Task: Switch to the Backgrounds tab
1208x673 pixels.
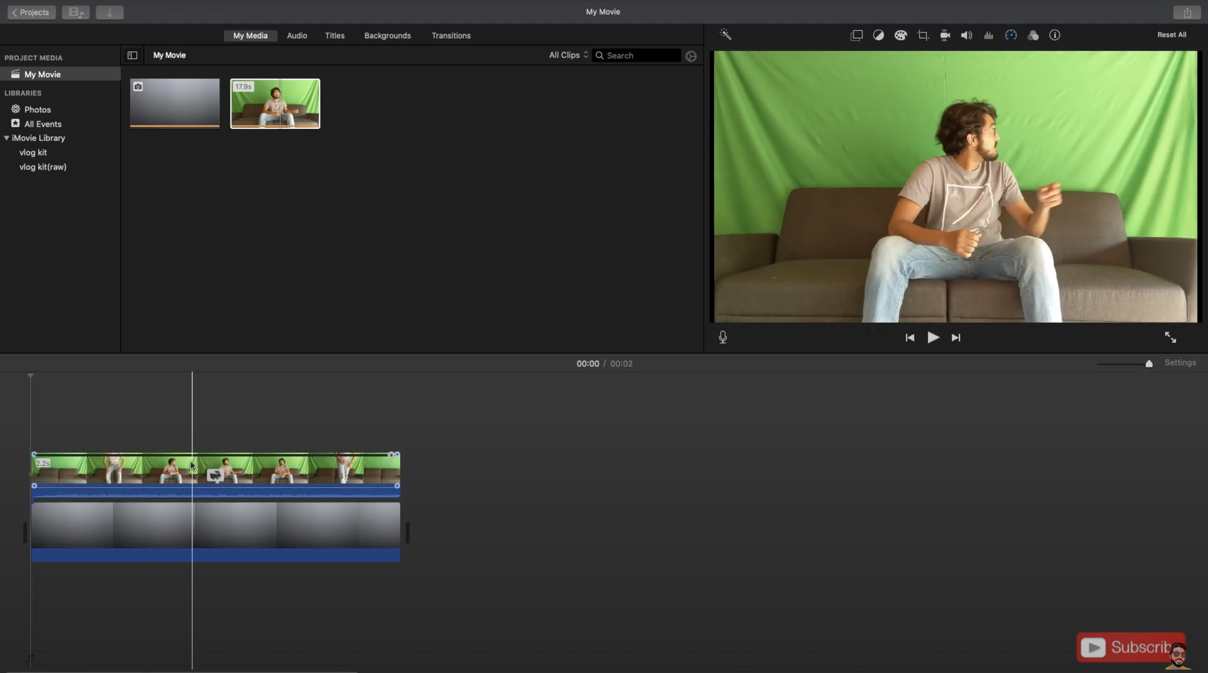Action: point(387,35)
